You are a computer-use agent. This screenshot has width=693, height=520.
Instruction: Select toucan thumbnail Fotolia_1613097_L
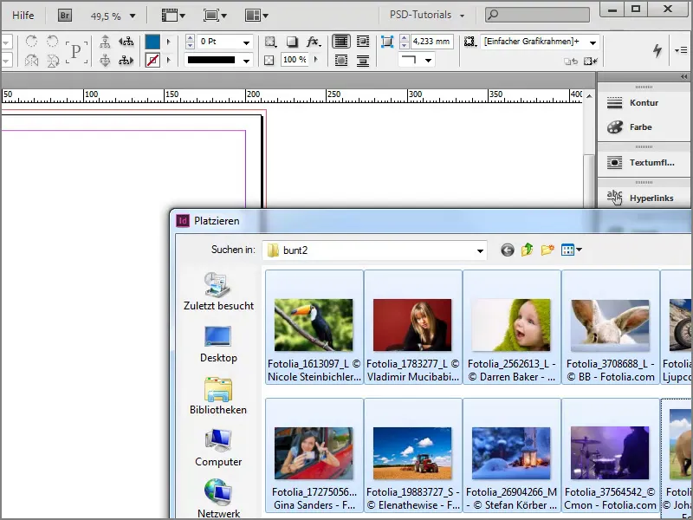[x=314, y=327]
